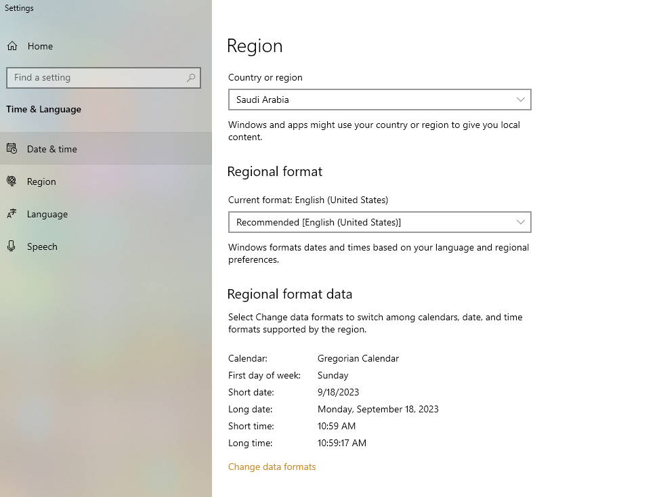
Task: Click the Short date: label
Action: tap(251, 392)
